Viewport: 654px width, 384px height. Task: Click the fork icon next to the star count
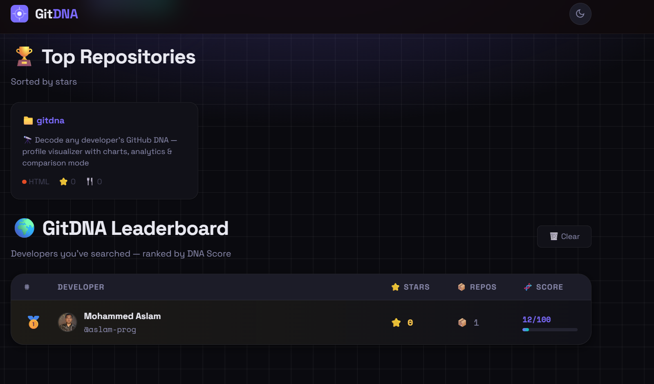point(90,181)
